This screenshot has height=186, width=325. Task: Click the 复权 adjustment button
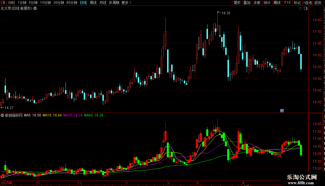(x=237, y=3)
